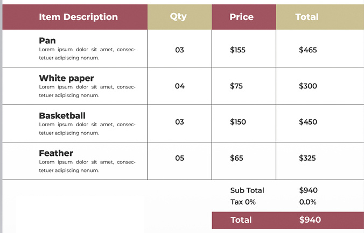364x233 pixels.
Task: Select the Basketball description text
Action: click(x=87, y=128)
